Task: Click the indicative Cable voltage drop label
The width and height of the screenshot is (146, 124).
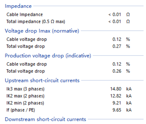Action: coord(27,64)
